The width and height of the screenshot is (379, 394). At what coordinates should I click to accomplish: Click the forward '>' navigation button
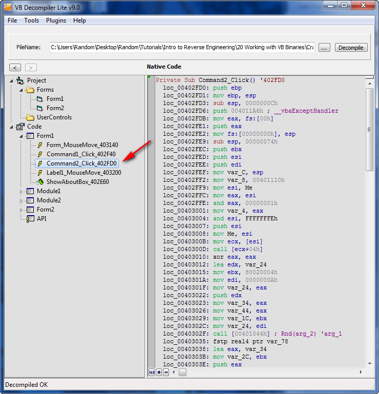click(31, 67)
